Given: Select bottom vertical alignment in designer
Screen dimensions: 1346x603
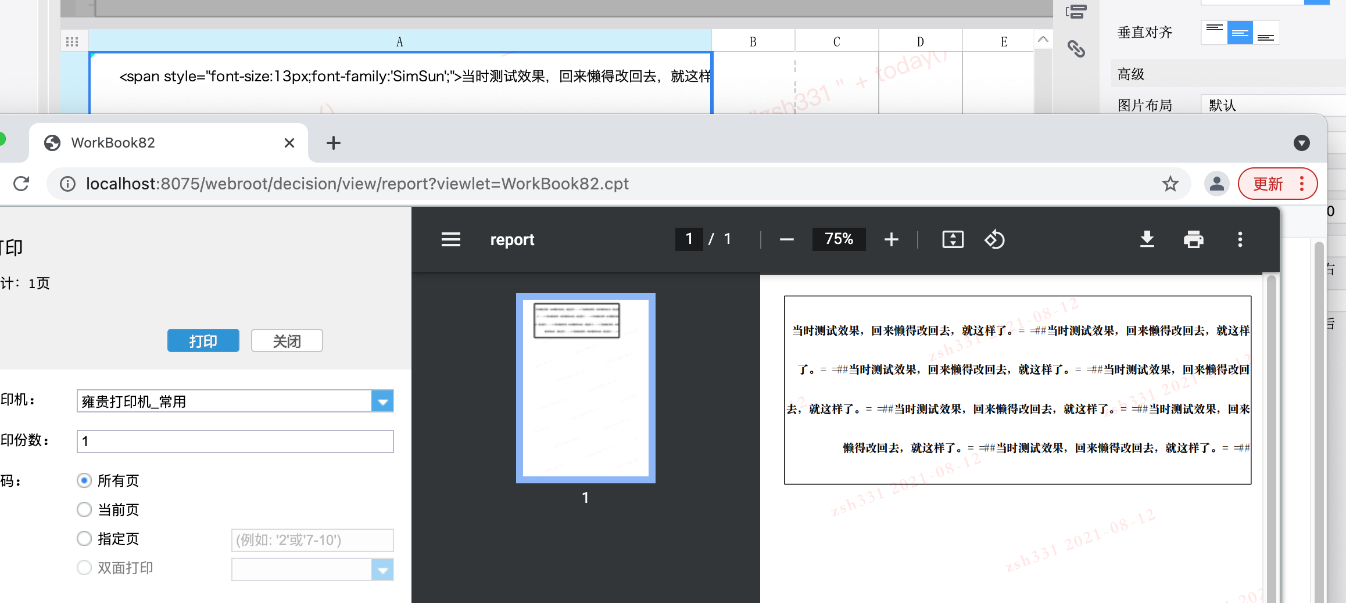Looking at the screenshot, I should [x=1265, y=33].
